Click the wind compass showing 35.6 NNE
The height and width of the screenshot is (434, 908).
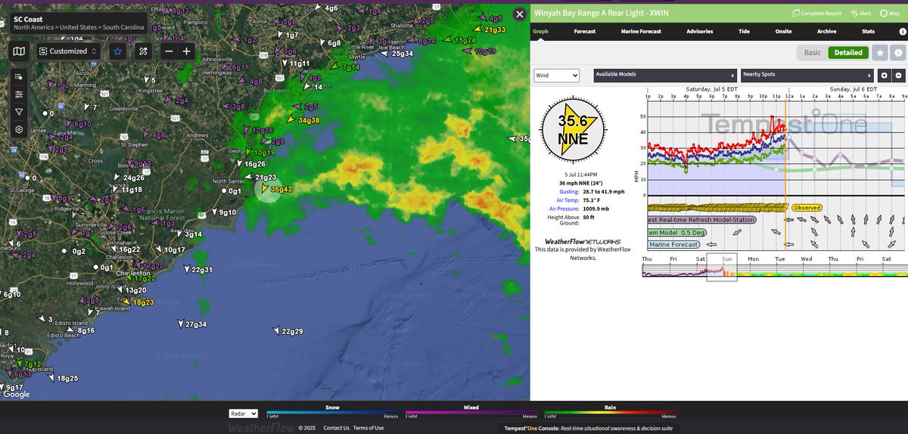pyautogui.click(x=573, y=130)
